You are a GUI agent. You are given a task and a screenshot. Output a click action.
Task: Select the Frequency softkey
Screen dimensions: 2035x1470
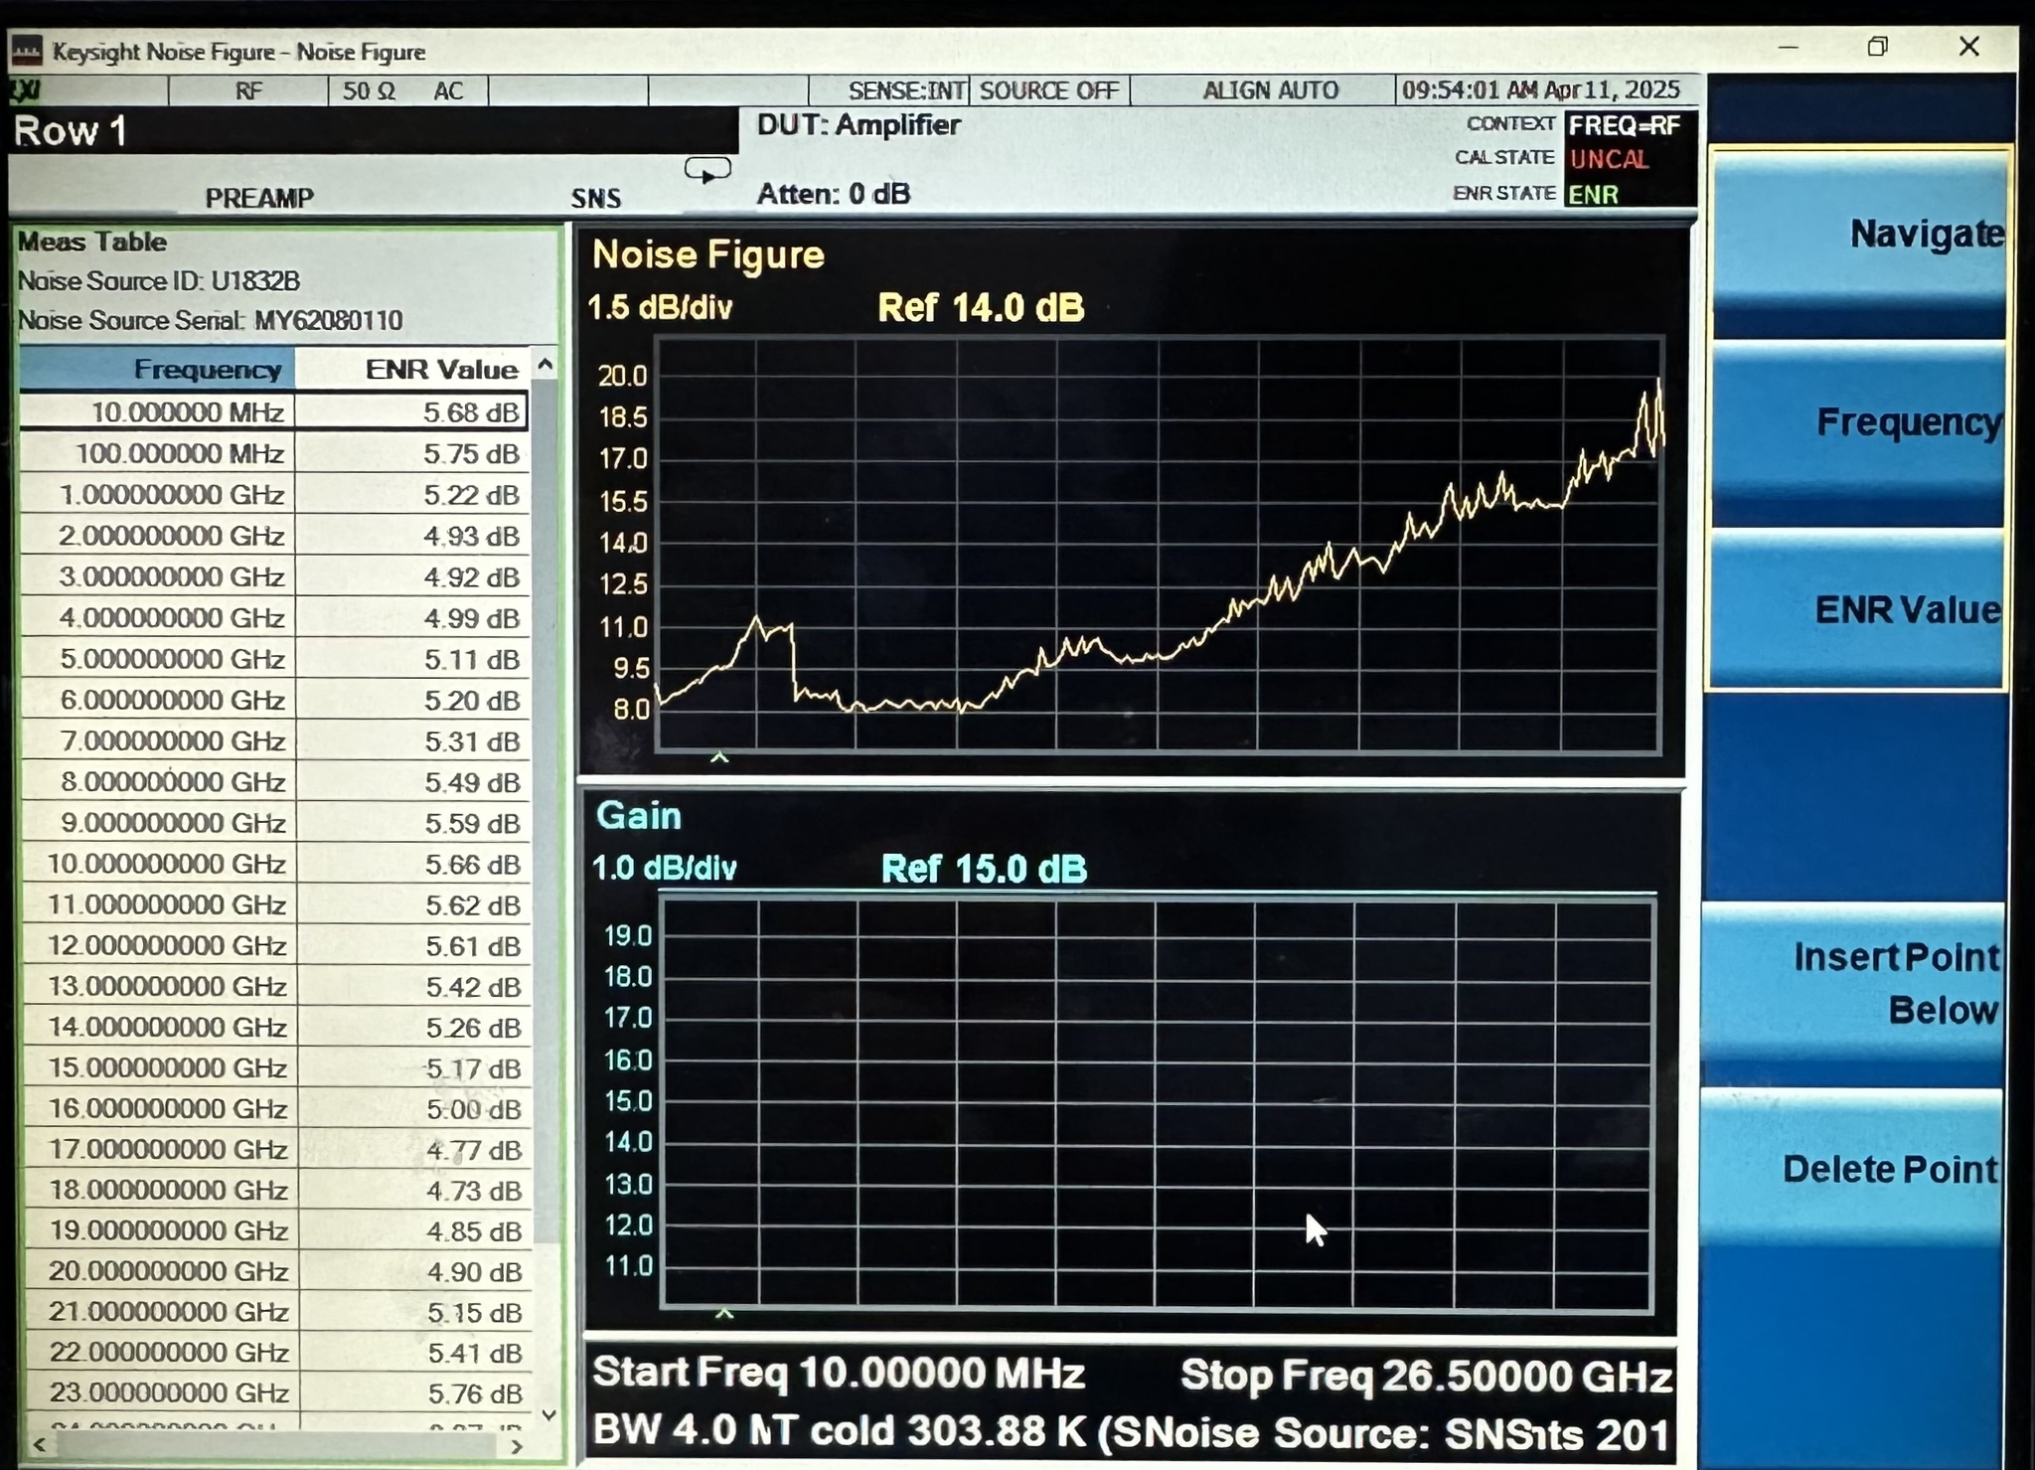click(x=1859, y=433)
